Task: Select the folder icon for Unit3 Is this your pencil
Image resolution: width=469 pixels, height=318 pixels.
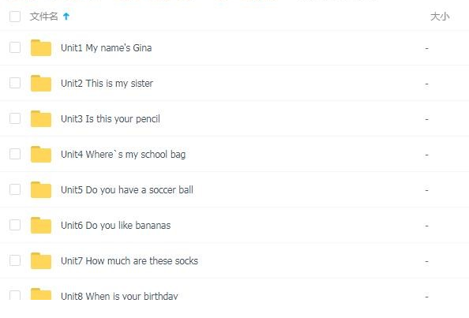Action: (x=41, y=119)
